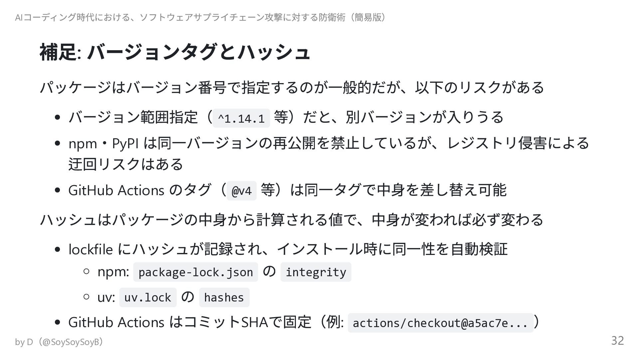Click the npm・PyPI bullet line
The height and width of the screenshot is (359, 639).
[328, 143]
